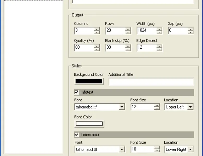Decrease the Timestamp Font Size spinner
This screenshot has height=156, width=203.
click(x=157, y=151)
